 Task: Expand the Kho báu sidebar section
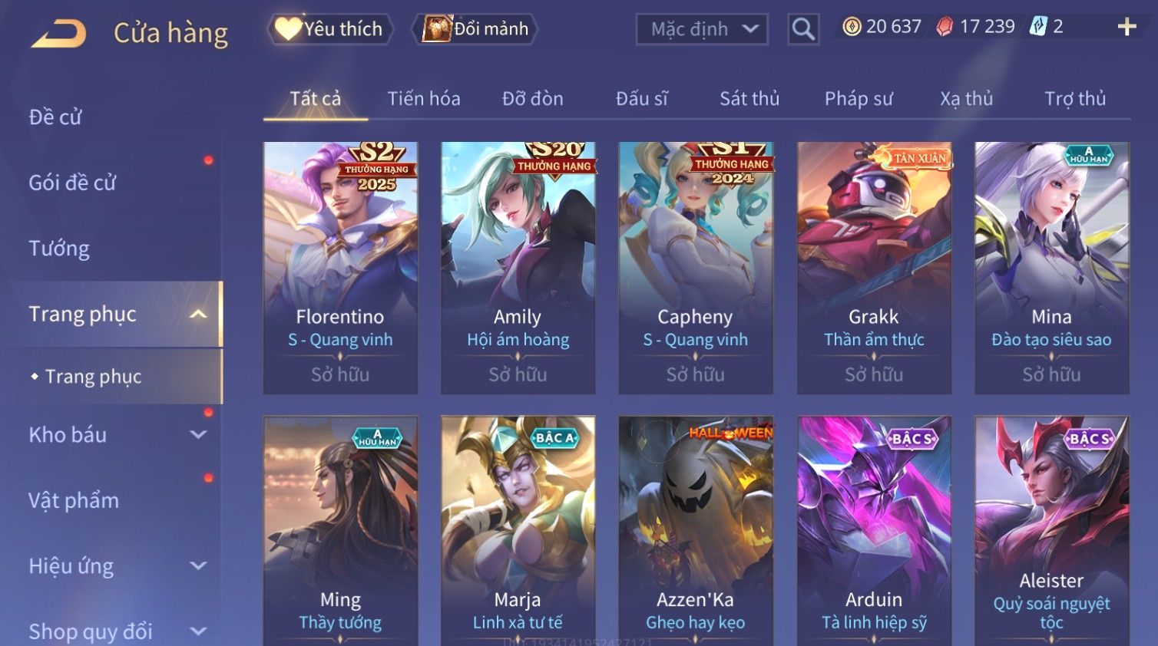coord(198,434)
